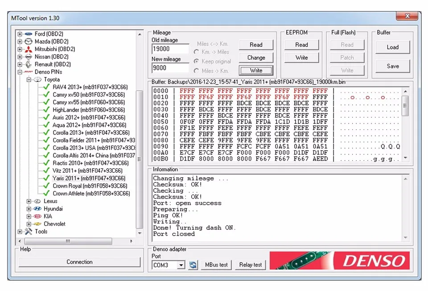Click Mileage Read button
Viewport: 428px width, 291px height.
(x=256, y=45)
